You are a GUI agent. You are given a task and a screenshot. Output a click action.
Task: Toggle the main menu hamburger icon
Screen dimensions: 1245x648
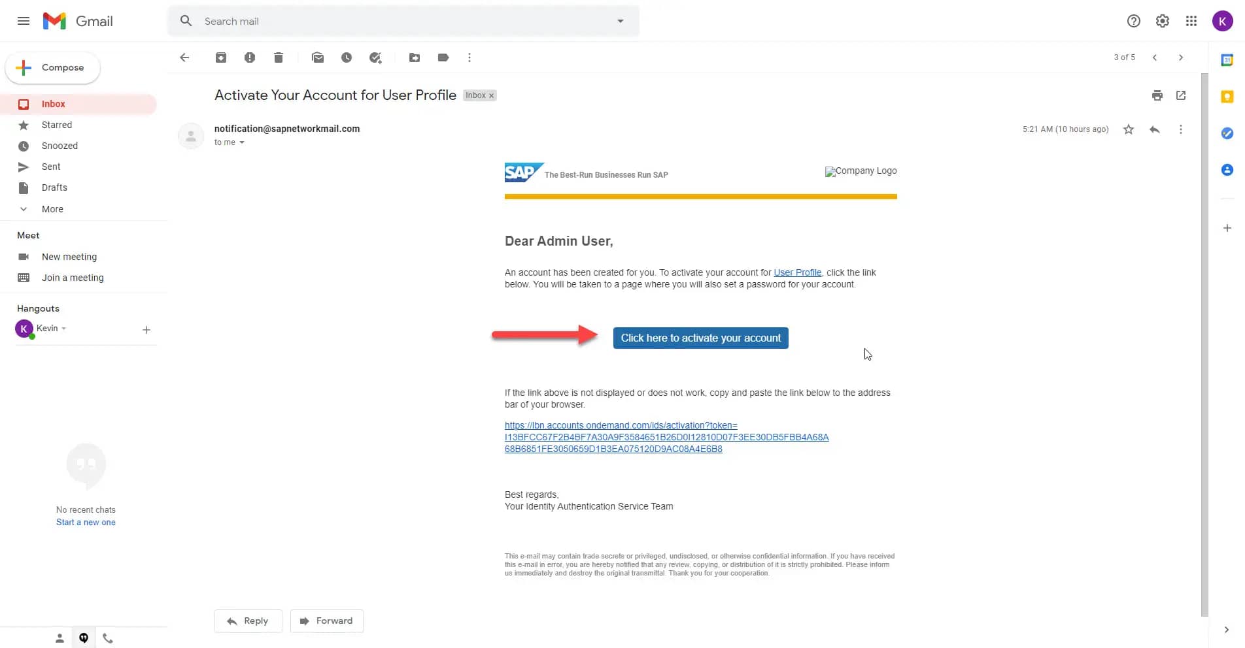(24, 21)
